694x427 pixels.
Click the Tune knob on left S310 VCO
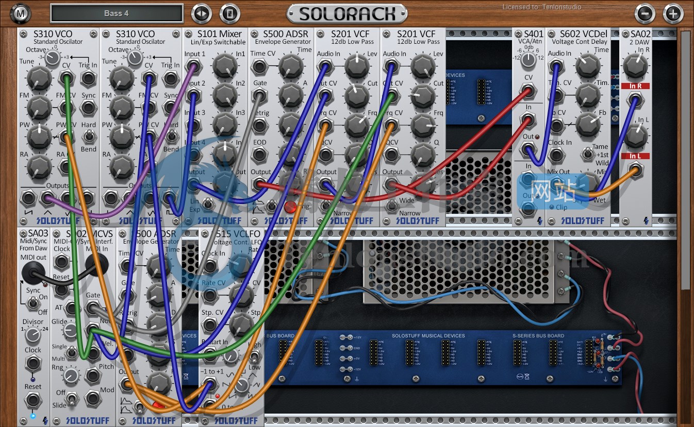tap(39, 78)
